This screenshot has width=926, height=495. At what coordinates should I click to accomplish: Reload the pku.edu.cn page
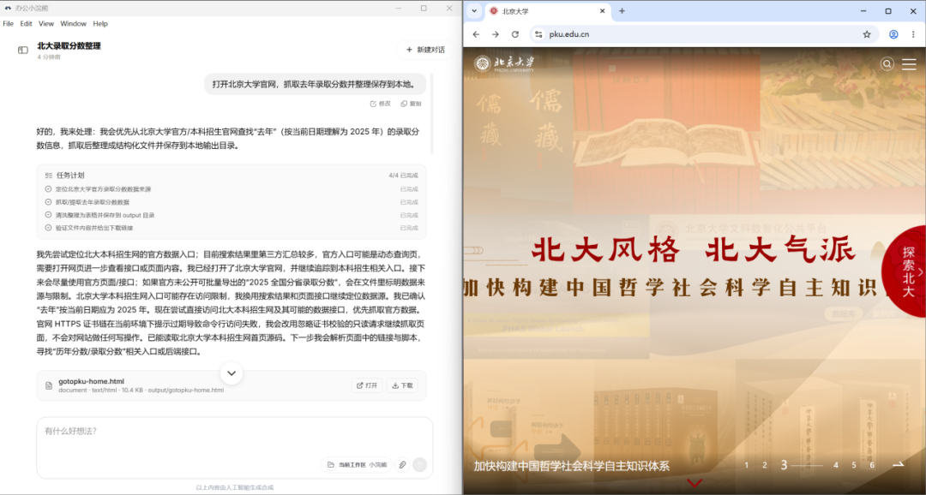coord(515,34)
